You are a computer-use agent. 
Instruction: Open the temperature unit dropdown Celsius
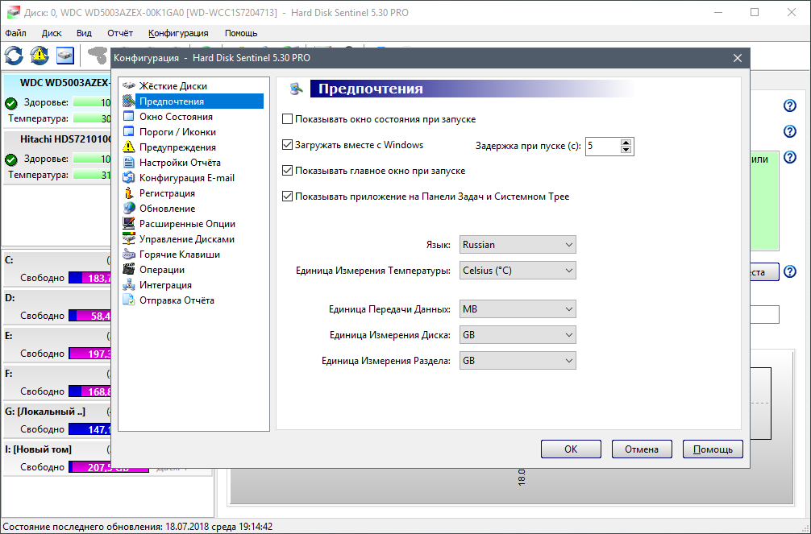point(518,271)
